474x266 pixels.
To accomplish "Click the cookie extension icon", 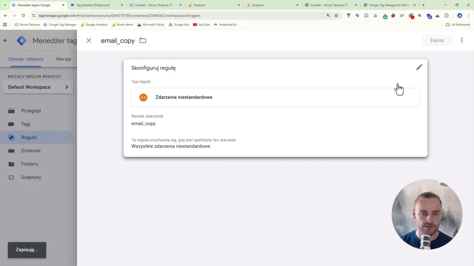I will [393, 15].
